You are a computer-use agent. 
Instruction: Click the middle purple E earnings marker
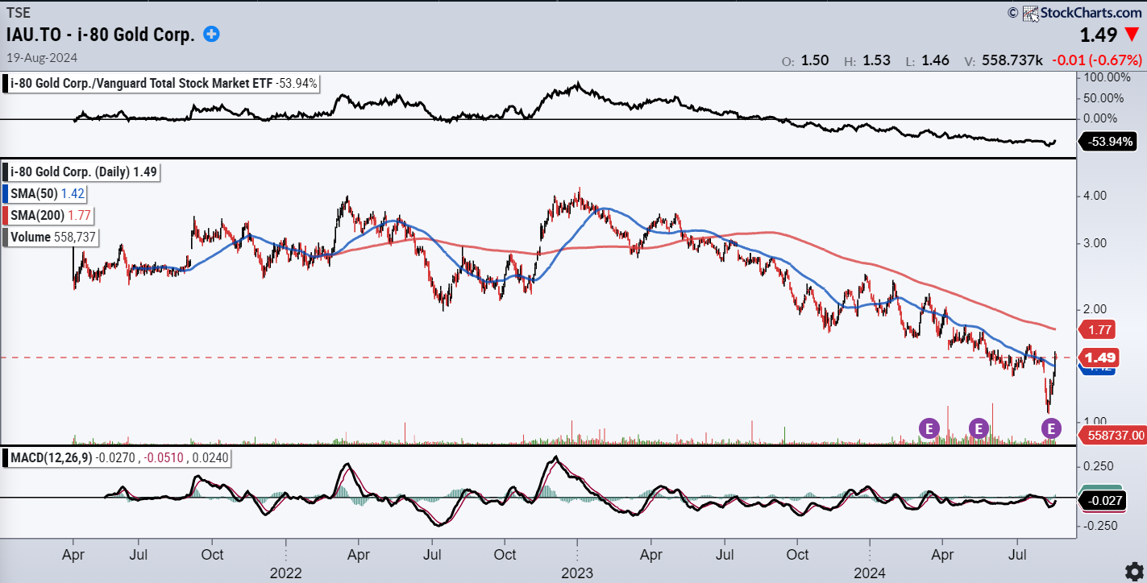pyautogui.click(x=979, y=428)
